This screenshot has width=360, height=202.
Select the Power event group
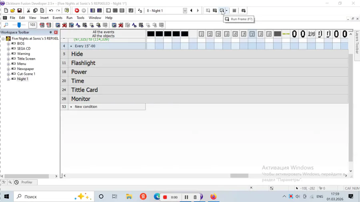pyautogui.click(x=208, y=72)
